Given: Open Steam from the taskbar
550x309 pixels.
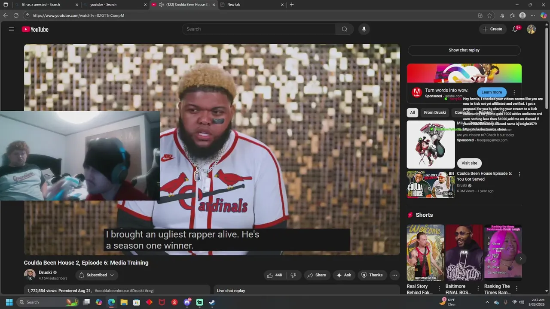Looking at the screenshot, I should point(212,302).
